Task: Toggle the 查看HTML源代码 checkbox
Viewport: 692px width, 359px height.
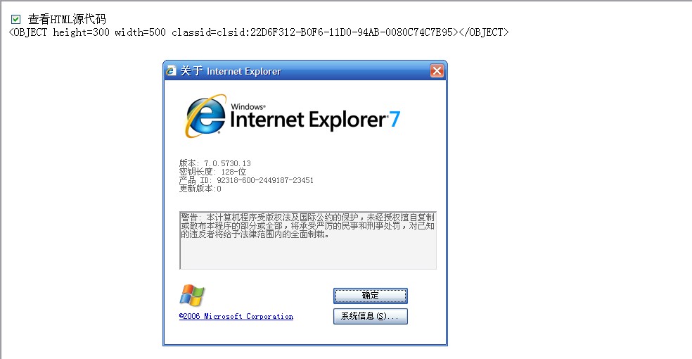Action: pos(16,19)
